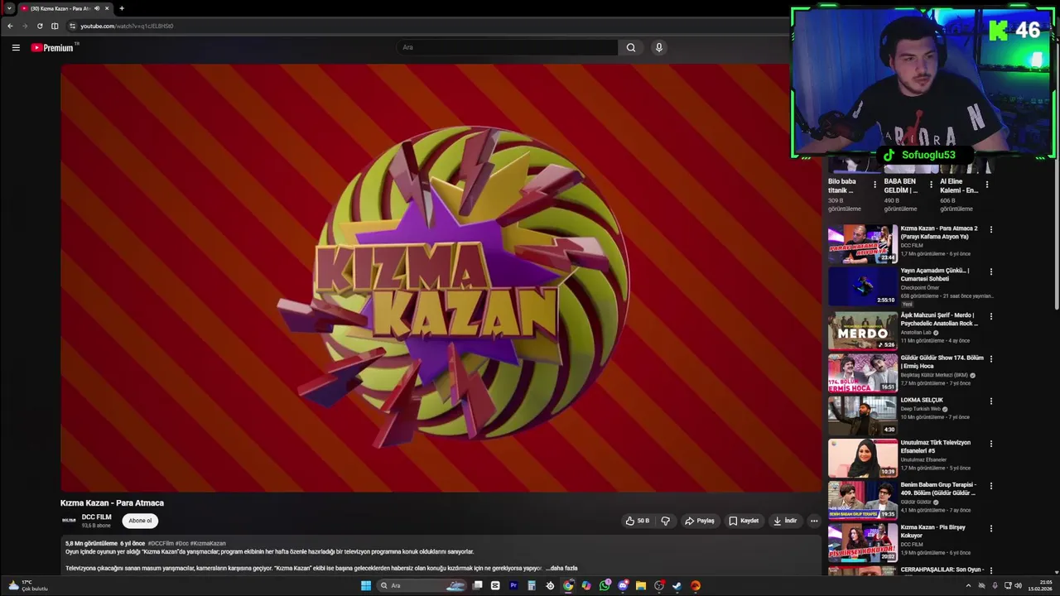Open Unutulmaz Türk Televizyon Efsaneleri #5 title

(936, 447)
